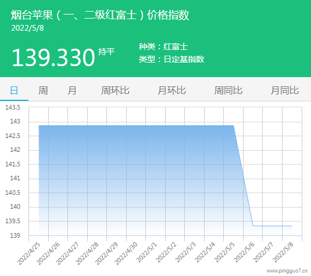Open the 月 monthly tab
The width and height of the screenshot is (311, 276).
(x=72, y=90)
